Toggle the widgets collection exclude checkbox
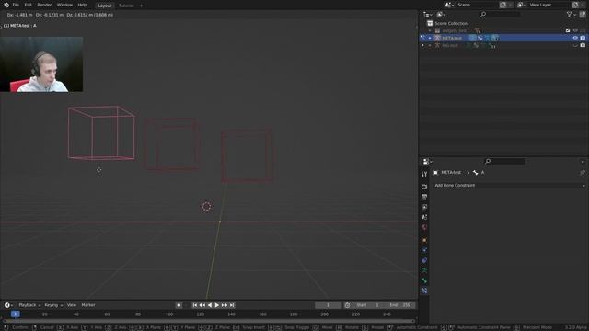589x331 pixels. coord(568,30)
